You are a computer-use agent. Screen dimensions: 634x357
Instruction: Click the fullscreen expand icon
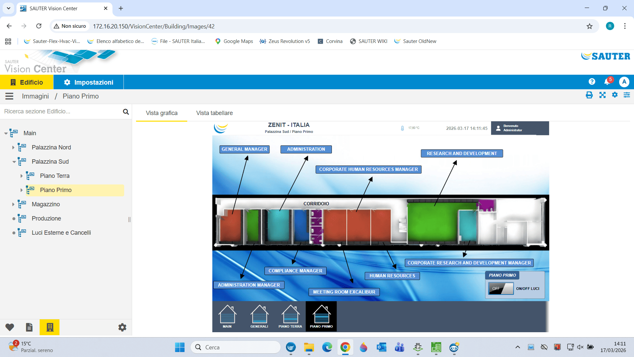tap(602, 95)
